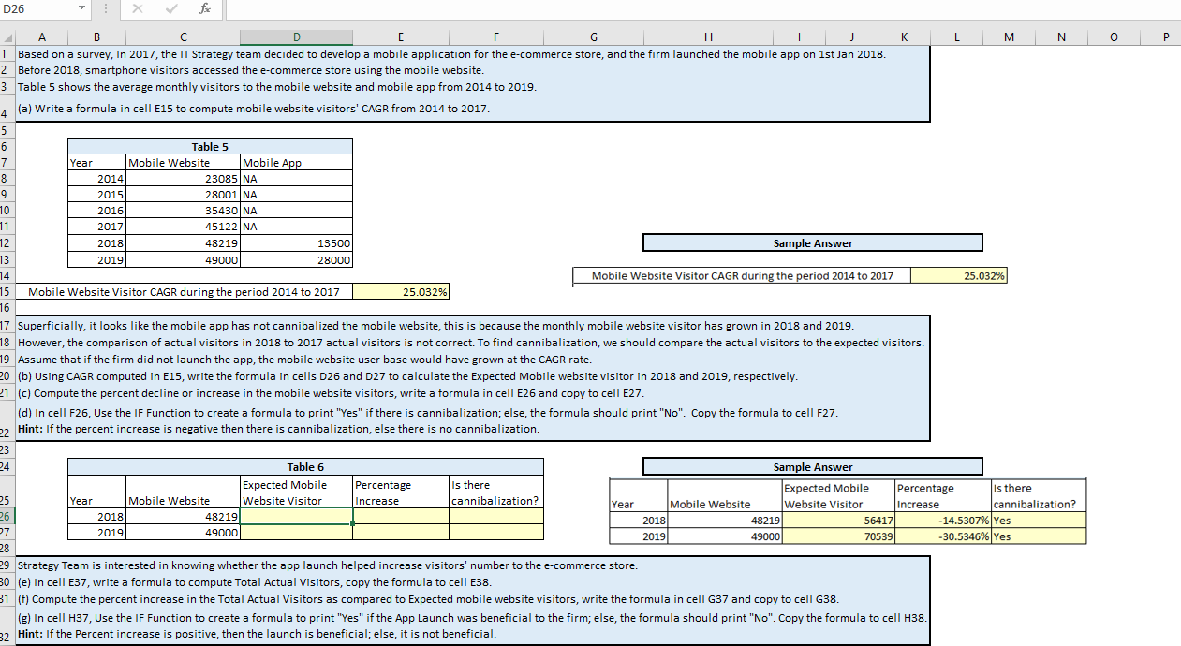The width and height of the screenshot is (1181, 646).
Task: Select the Mobile App value 13500
Action: [296, 243]
